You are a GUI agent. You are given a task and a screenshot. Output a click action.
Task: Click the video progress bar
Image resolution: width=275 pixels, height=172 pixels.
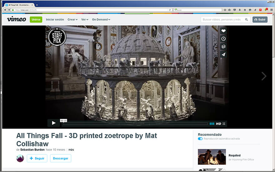tap(135, 124)
